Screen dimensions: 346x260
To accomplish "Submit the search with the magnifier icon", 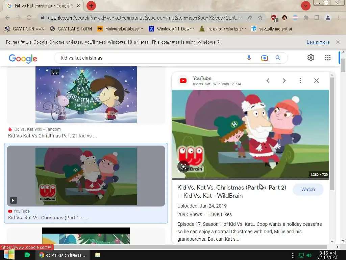I will [278, 58].
